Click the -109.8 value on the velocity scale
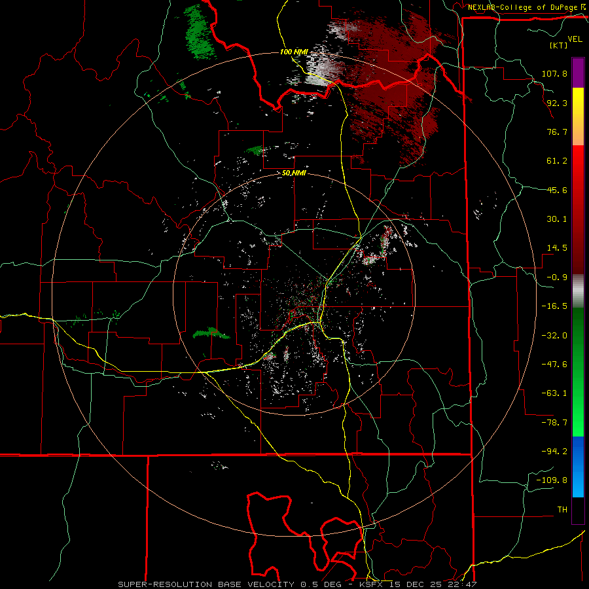589x589 pixels. 552,480
